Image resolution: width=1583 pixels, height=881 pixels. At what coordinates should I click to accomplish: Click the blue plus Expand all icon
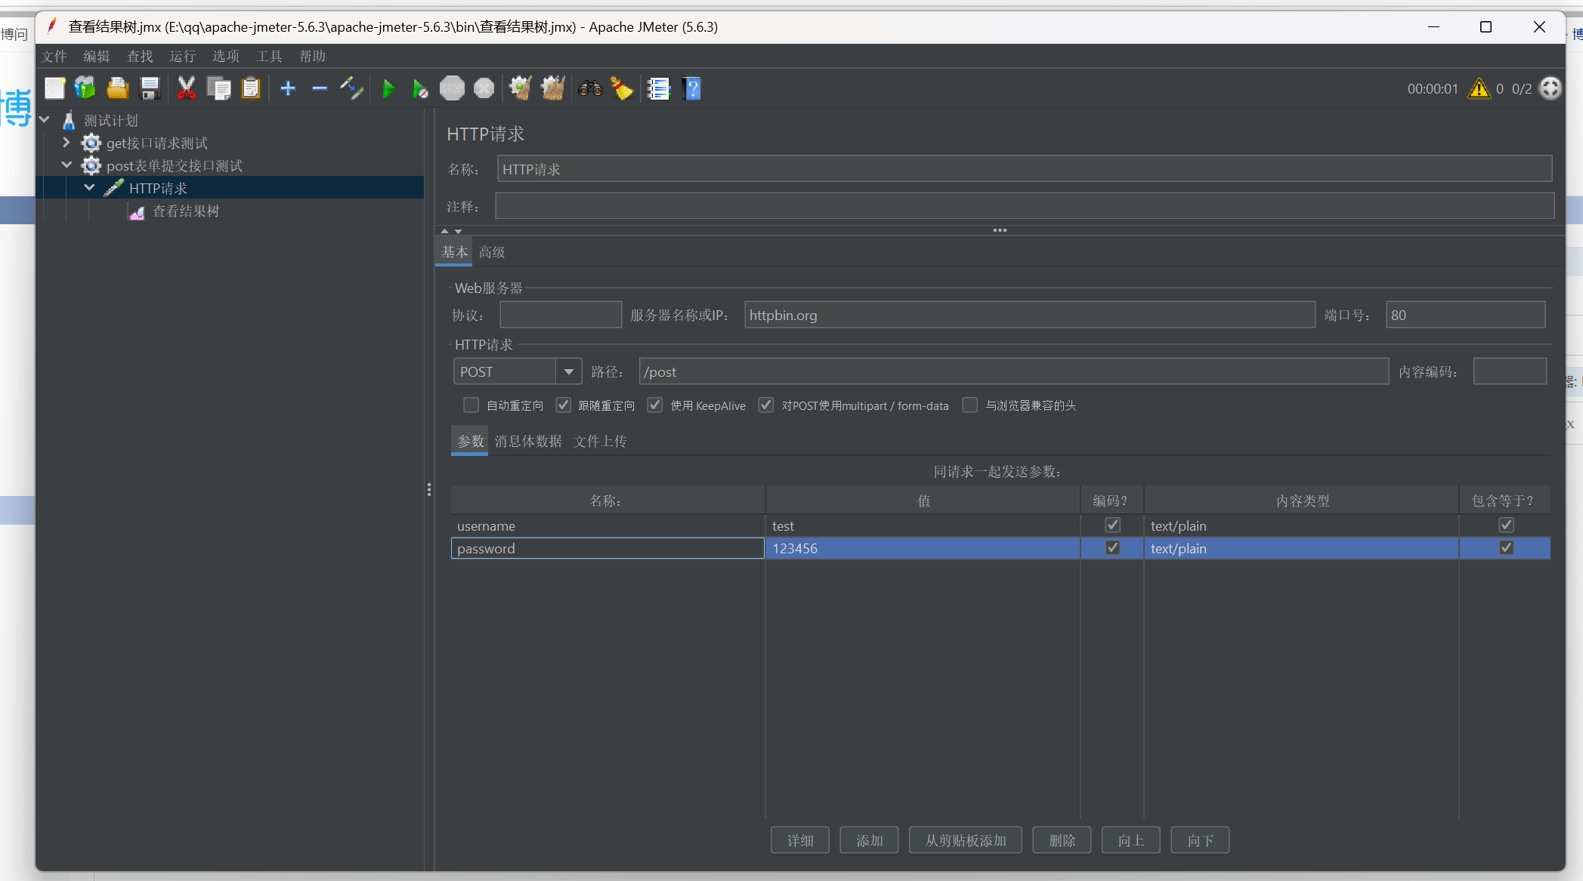287,89
